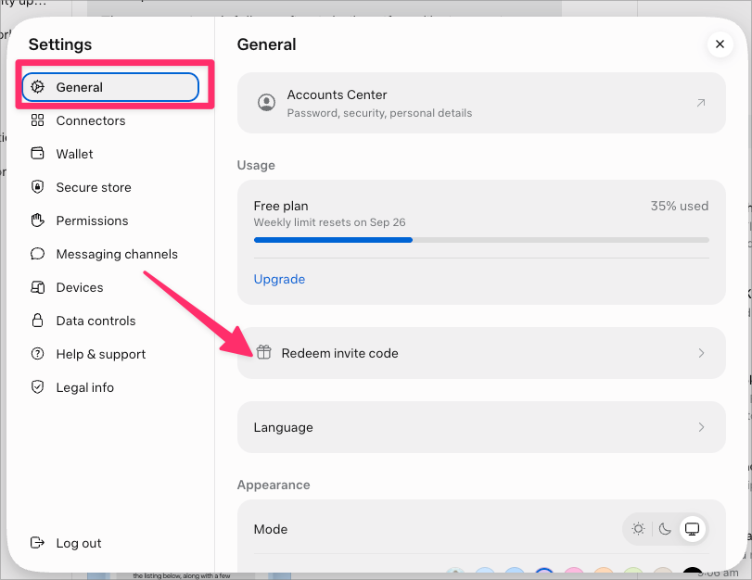The width and height of the screenshot is (752, 580).
Task: Switch Mode to dark moon icon
Action: [x=665, y=529]
